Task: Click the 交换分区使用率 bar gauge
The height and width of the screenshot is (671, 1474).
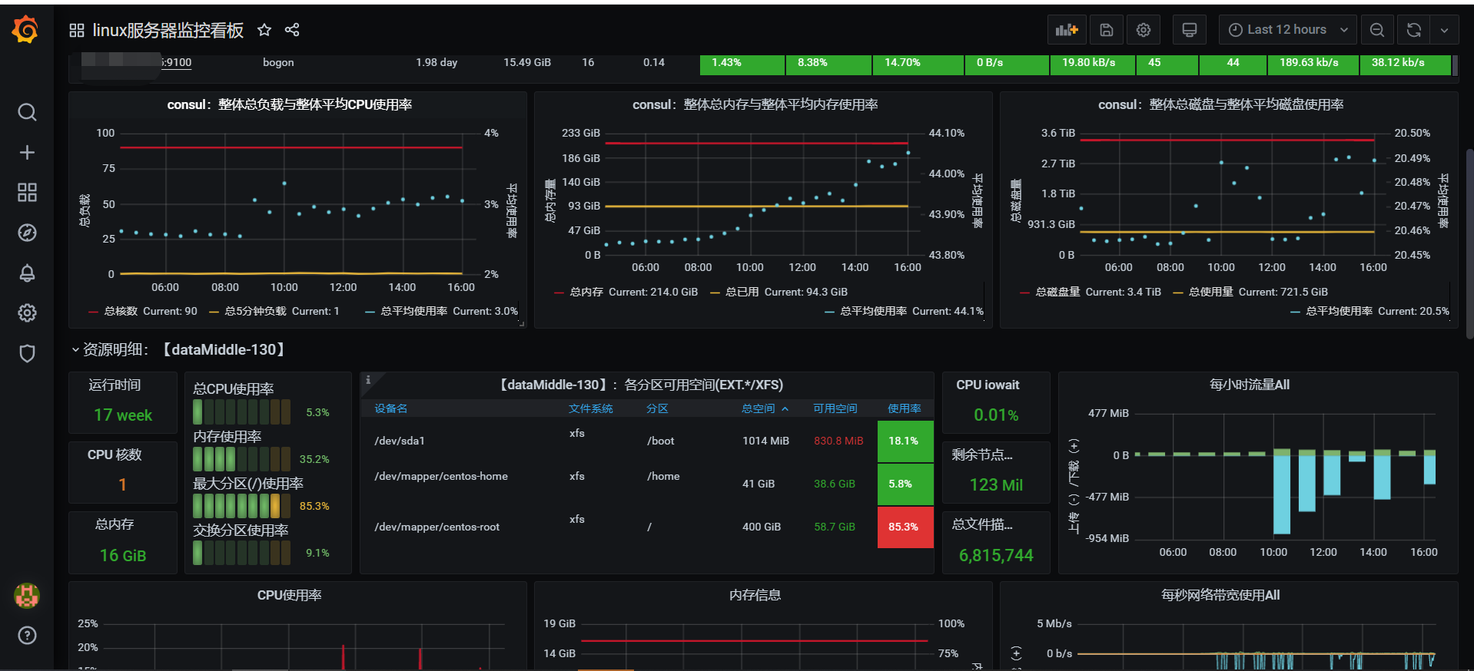Action: [x=242, y=553]
